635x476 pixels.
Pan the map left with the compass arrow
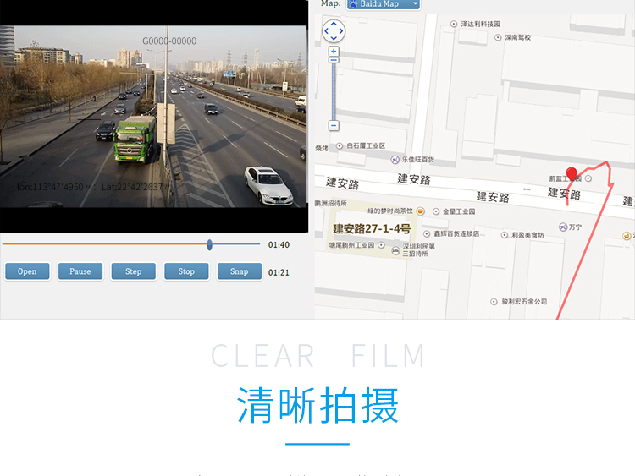click(x=326, y=32)
